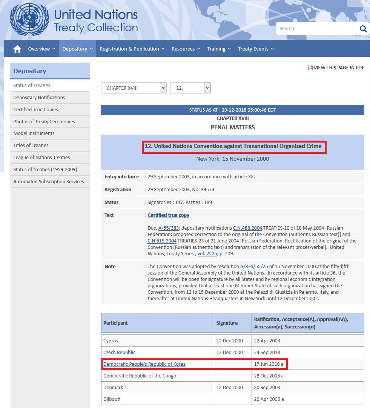The width and height of the screenshot is (370, 408).
Task: Open the CHAPTER XVIII dropdown
Action: (x=134, y=88)
